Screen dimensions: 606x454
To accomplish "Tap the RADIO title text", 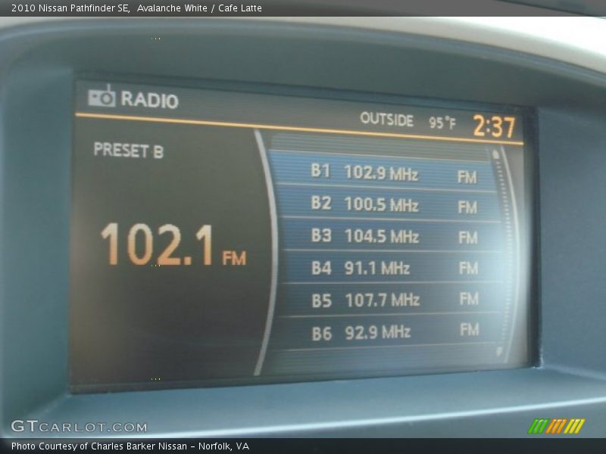I will [149, 100].
